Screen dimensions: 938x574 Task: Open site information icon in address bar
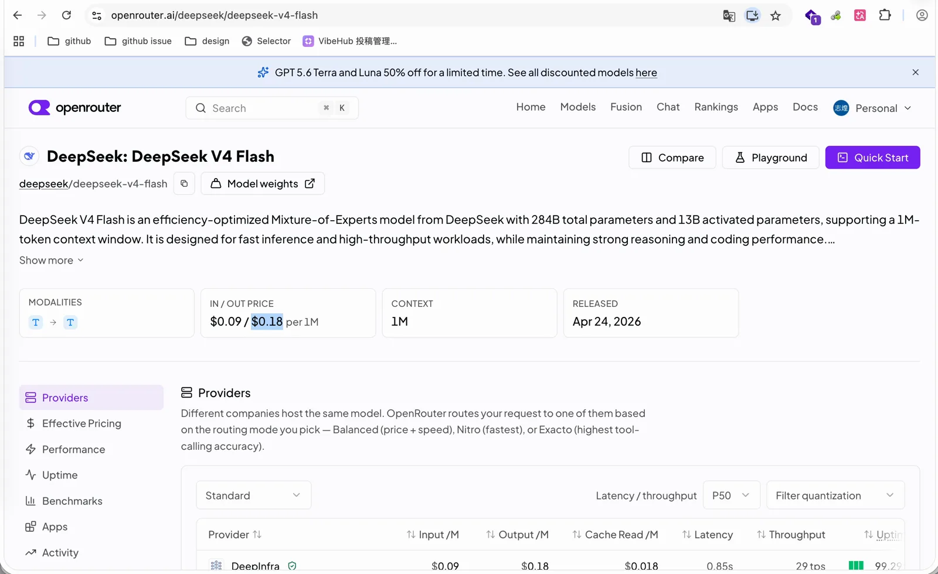(x=97, y=16)
